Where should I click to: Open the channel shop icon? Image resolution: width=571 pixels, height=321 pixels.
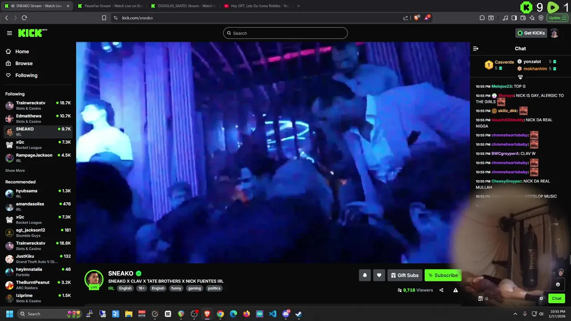(480, 299)
